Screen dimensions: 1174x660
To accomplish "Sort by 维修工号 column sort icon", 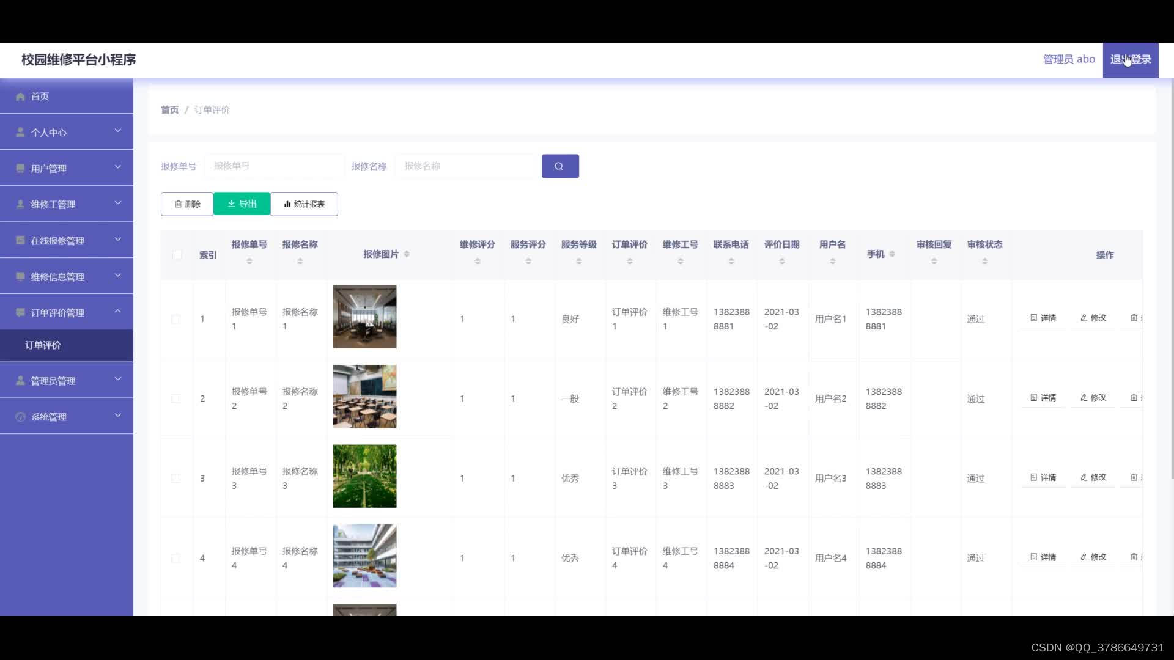I will coord(680,262).
